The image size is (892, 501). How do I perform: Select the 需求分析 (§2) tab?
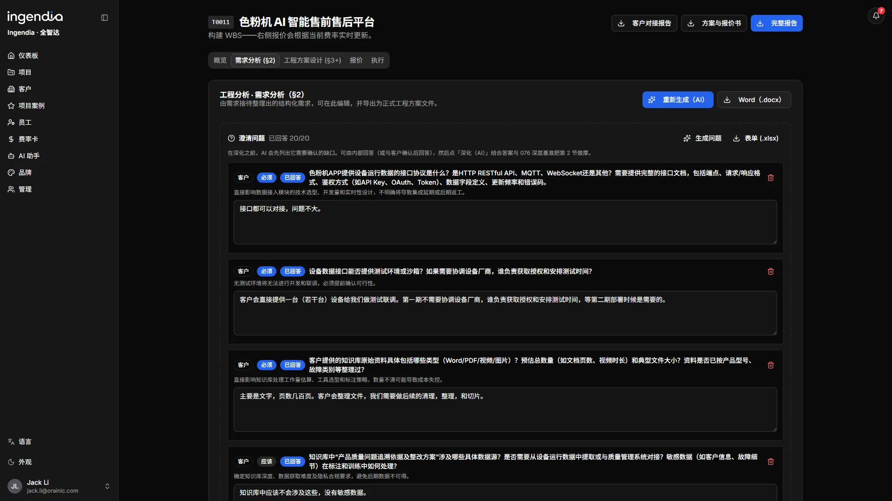[x=255, y=60]
